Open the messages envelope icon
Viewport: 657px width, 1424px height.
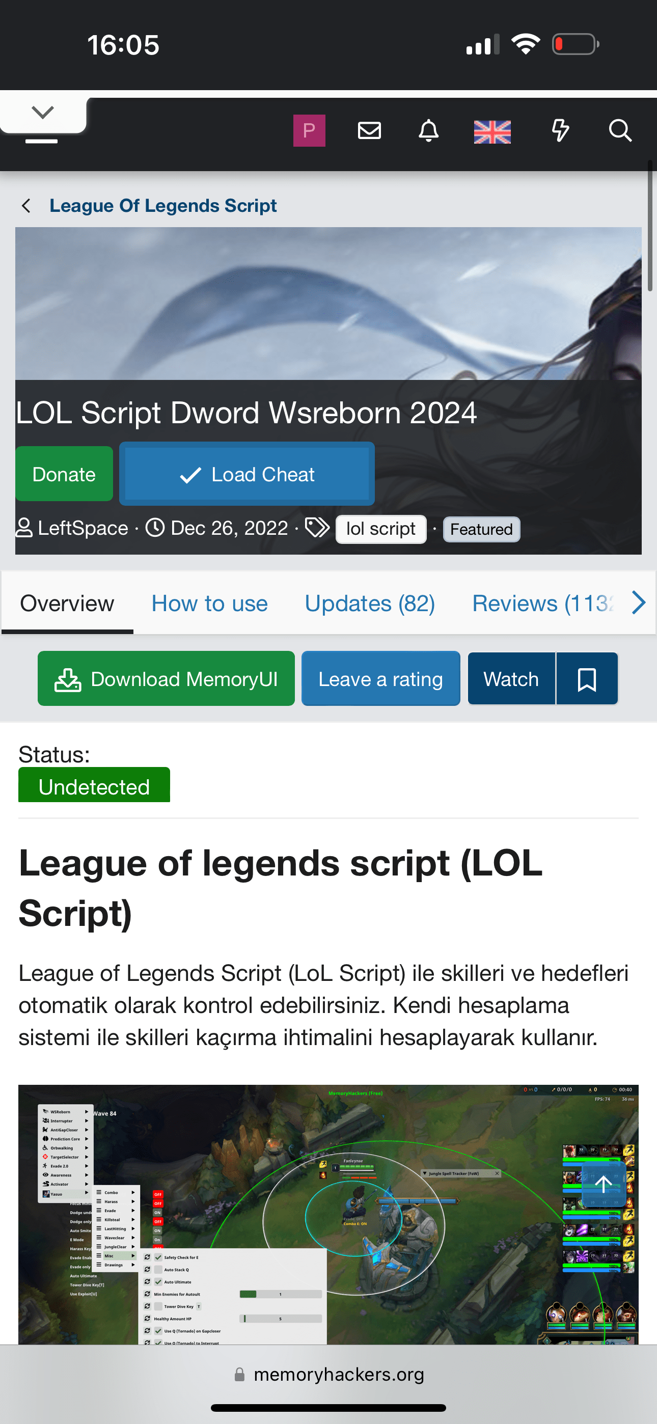[x=369, y=130]
